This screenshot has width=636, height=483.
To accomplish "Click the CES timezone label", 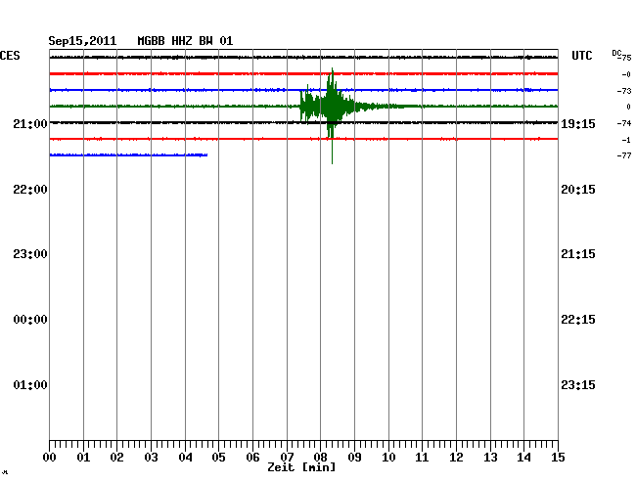I will click(x=10, y=56).
